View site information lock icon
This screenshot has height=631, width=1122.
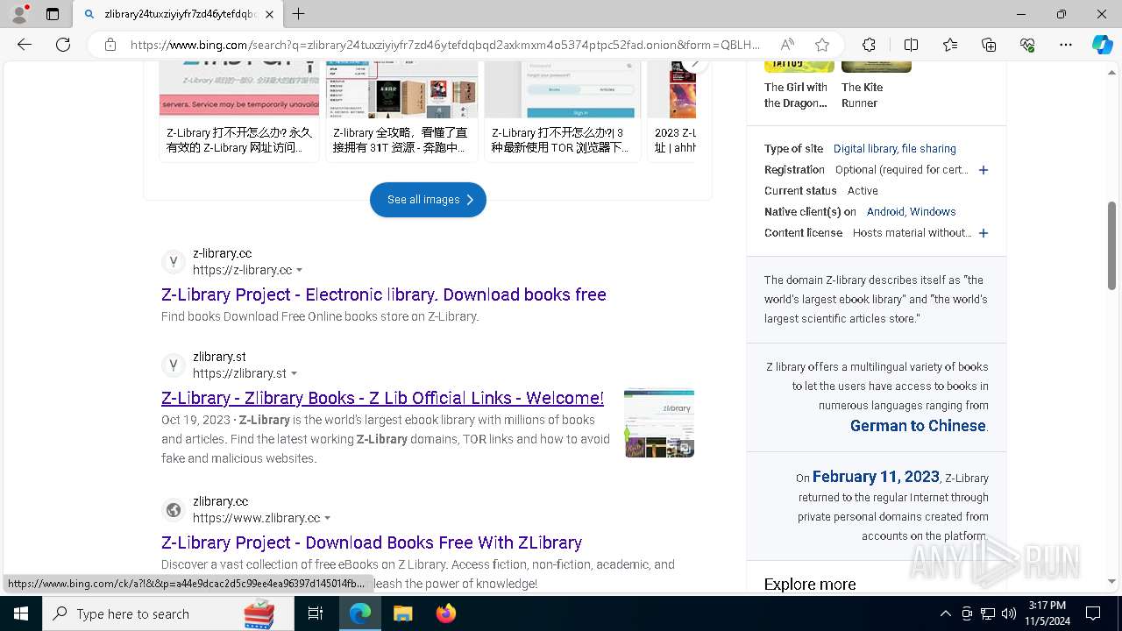110,45
